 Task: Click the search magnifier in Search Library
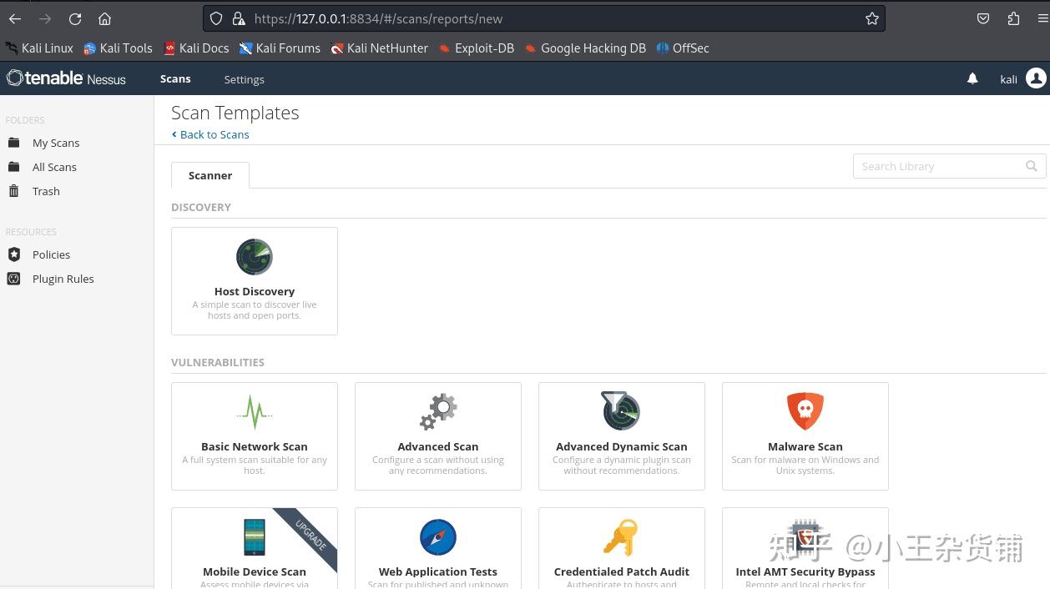click(x=1032, y=166)
